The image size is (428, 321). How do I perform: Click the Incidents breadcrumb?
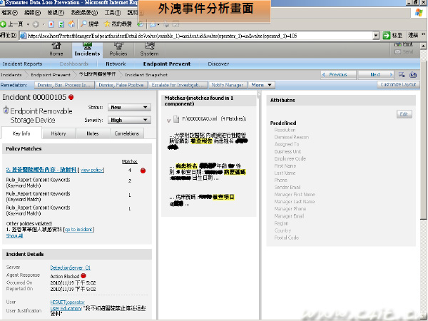(x=11, y=74)
